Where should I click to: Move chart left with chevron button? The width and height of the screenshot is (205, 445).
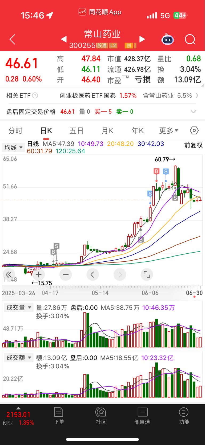point(93,274)
